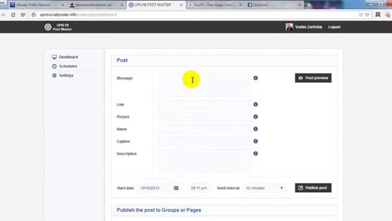392x221 pixels.
Task: Click the Link input field
Action: pos(205,104)
